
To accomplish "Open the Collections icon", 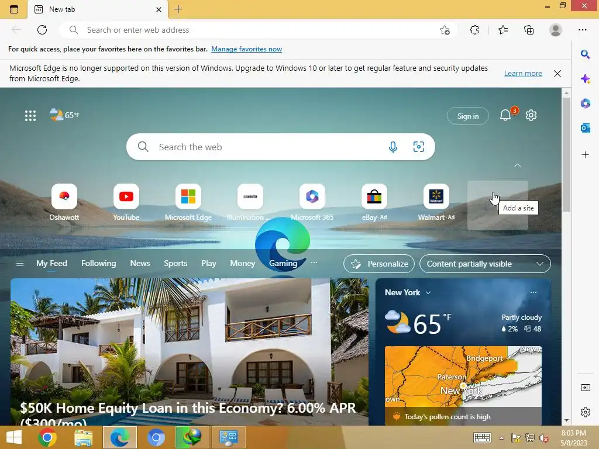I will 529,30.
